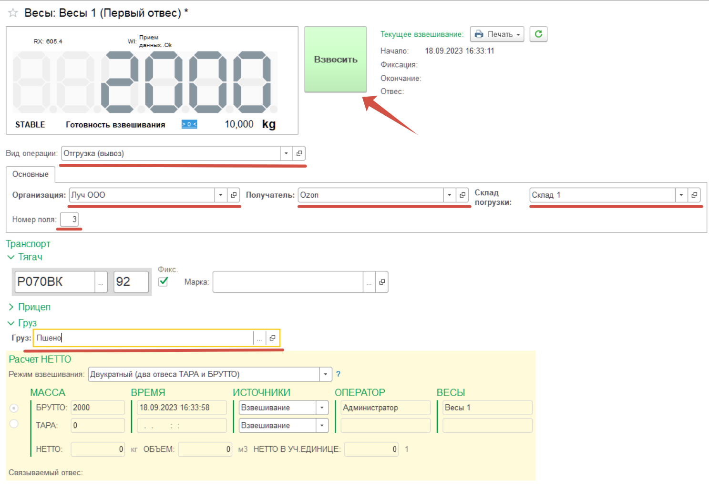This screenshot has width=709, height=489.
Task: Open the Вид операции field form icon
Action: (299, 153)
